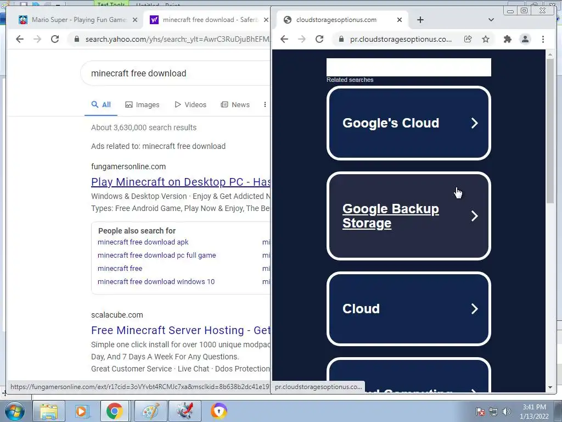The image size is (562, 422).
Task: Click Back arrow in Yahoo search window
Action: pyautogui.click(x=20, y=39)
